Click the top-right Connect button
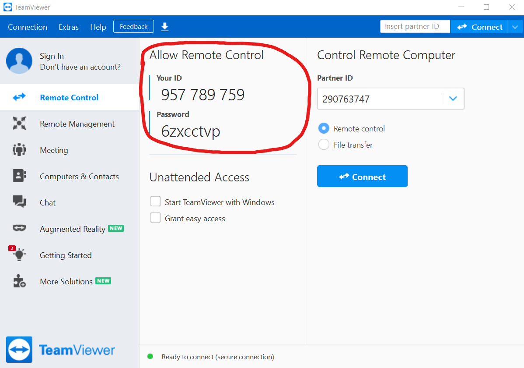This screenshot has width=524, height=368. pos(479,27)
